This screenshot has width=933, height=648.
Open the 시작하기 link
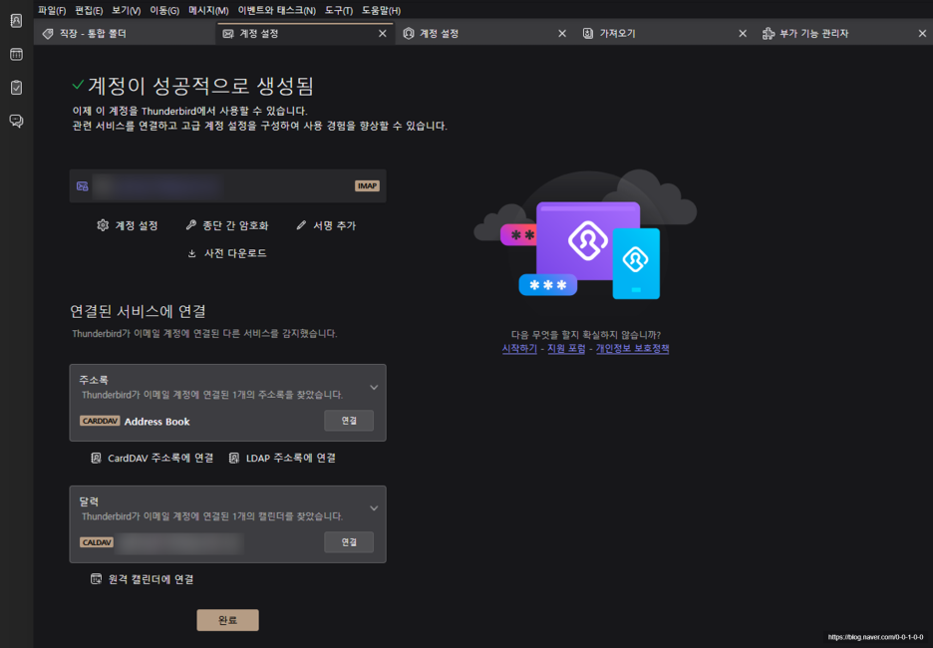[x=519, y=349]
